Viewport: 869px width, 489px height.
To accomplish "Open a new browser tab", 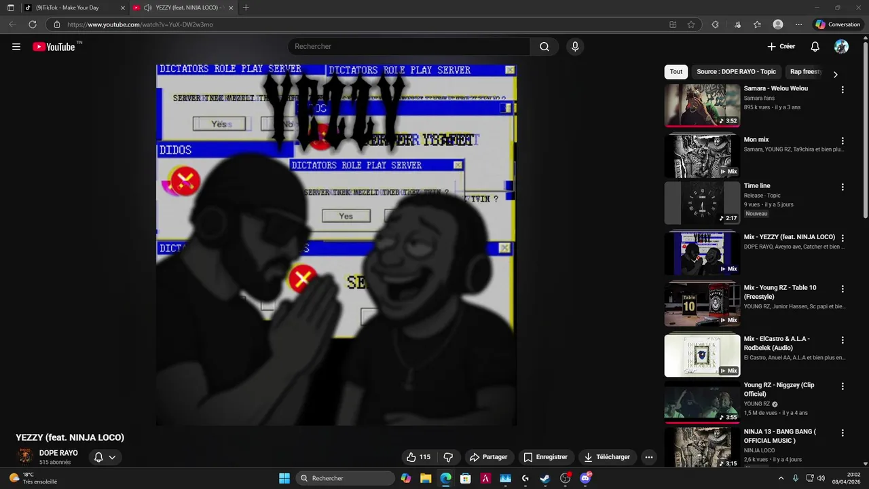I will click(246, 7).
